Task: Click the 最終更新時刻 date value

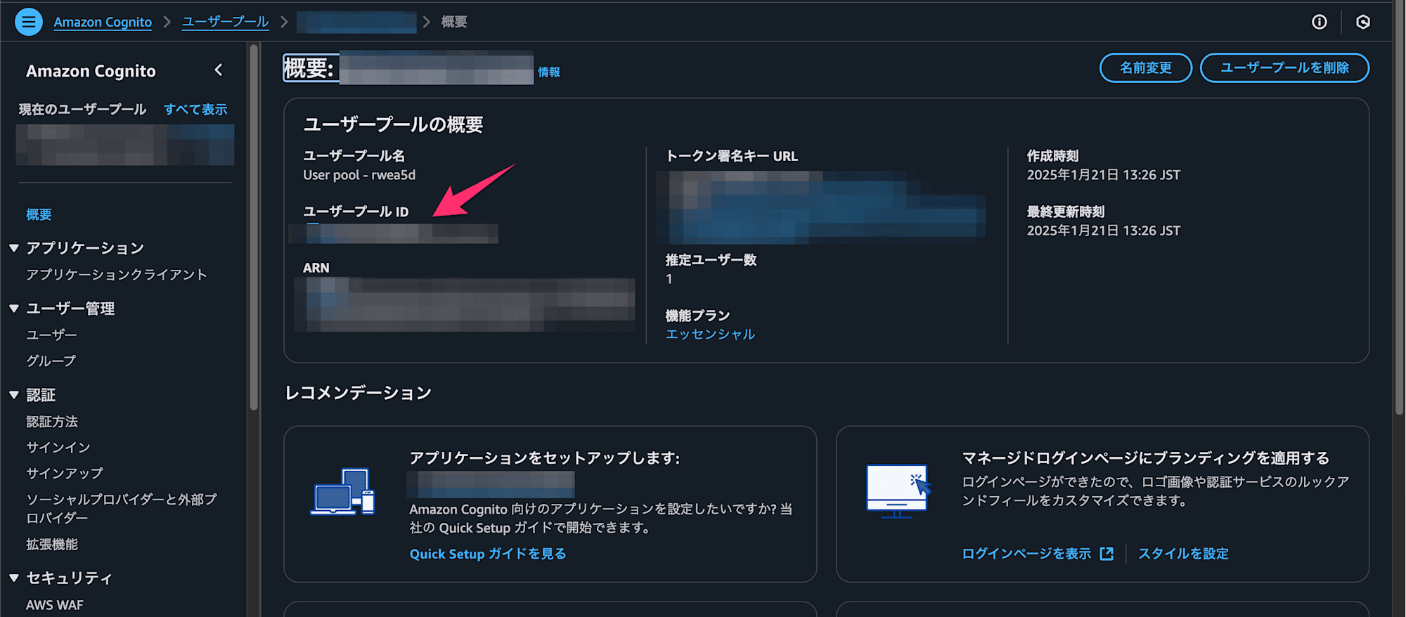Action: pyautogui.click(x=1103, y=230)
